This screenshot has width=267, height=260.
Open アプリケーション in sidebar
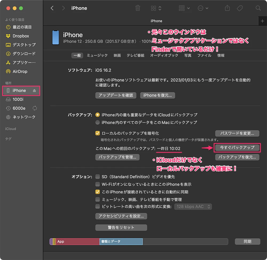pyautogui.click(x=21, y=63)
